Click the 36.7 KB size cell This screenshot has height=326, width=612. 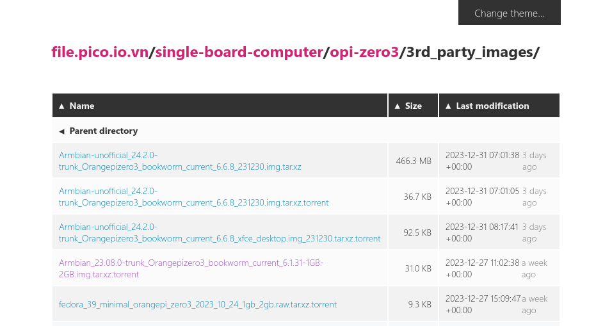click(x=417, y=197)
